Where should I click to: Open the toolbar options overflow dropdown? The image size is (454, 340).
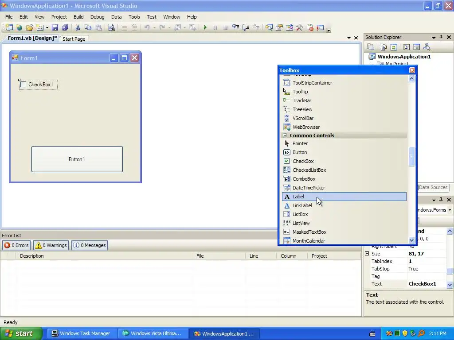[x=329, y=29]
